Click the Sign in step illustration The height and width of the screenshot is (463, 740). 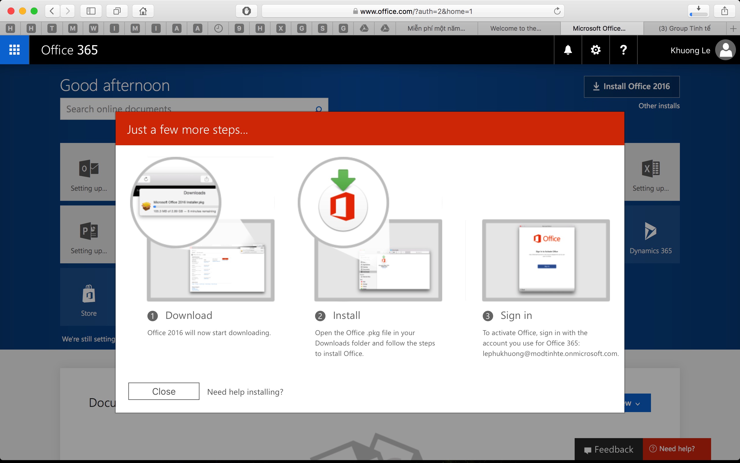pyautogui.click(x=546, y=260)
